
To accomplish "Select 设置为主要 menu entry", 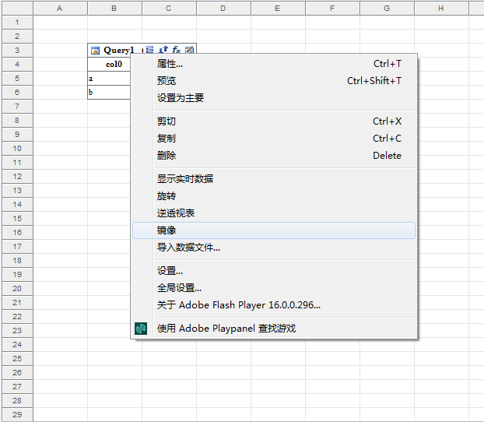I will 274,98.
